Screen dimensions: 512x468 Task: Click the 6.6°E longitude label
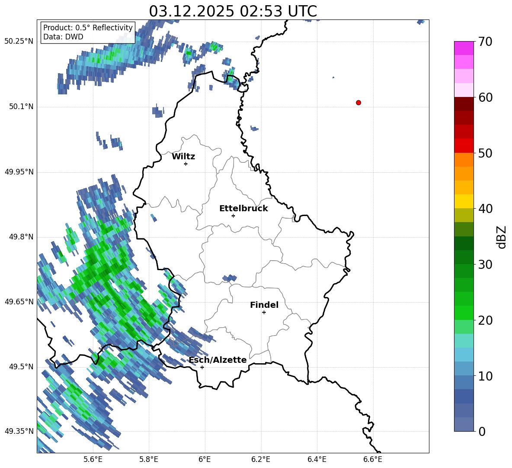click(373, 459)
